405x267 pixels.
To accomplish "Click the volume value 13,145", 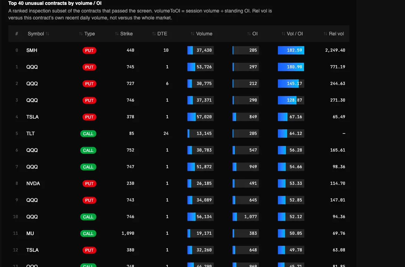I will tap(204, 133).
